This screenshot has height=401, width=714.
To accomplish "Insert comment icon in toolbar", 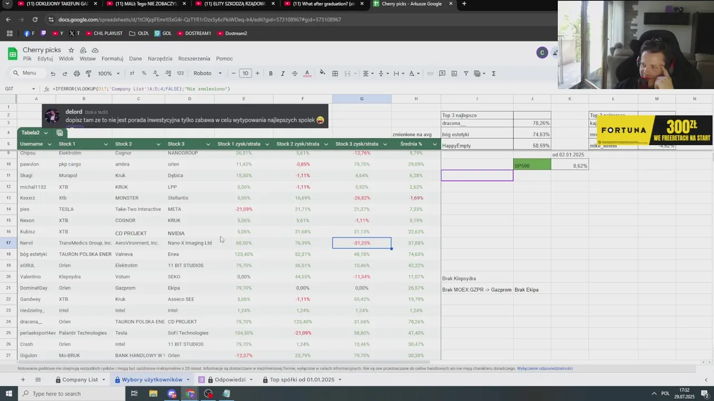I will (x=442, y=74).
